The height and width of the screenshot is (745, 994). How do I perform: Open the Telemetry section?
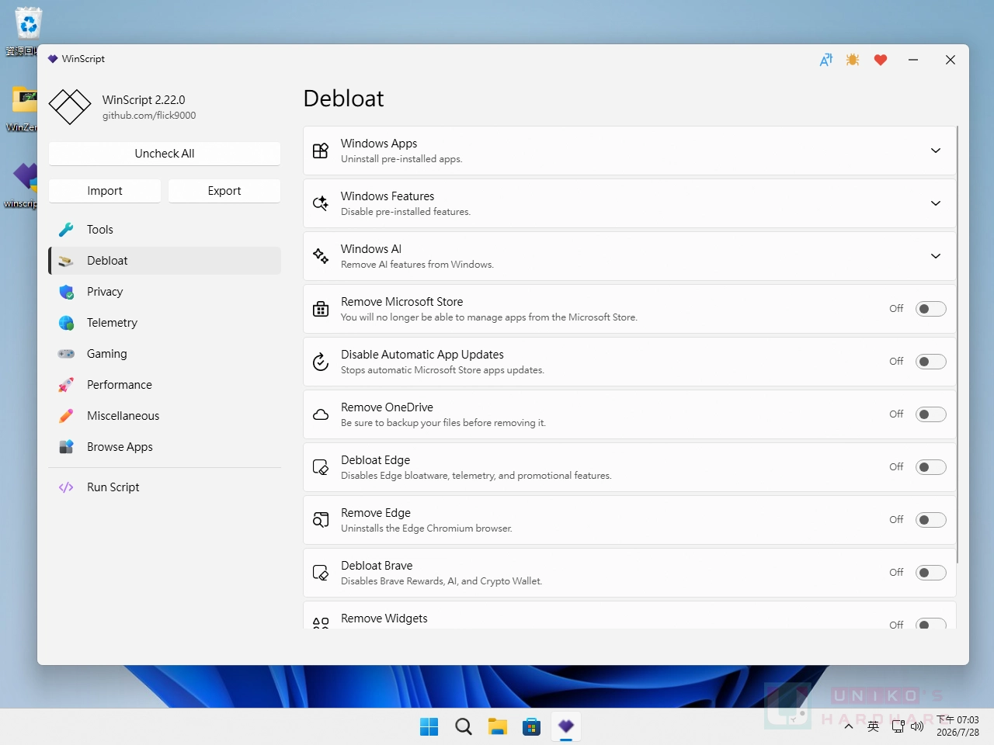point(165,323)
